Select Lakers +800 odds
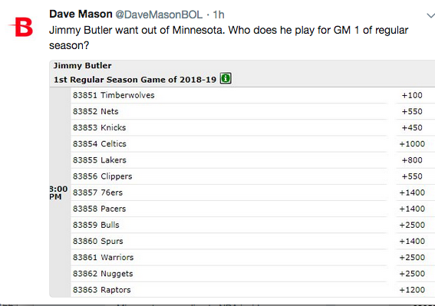 [x=412, y=160]
